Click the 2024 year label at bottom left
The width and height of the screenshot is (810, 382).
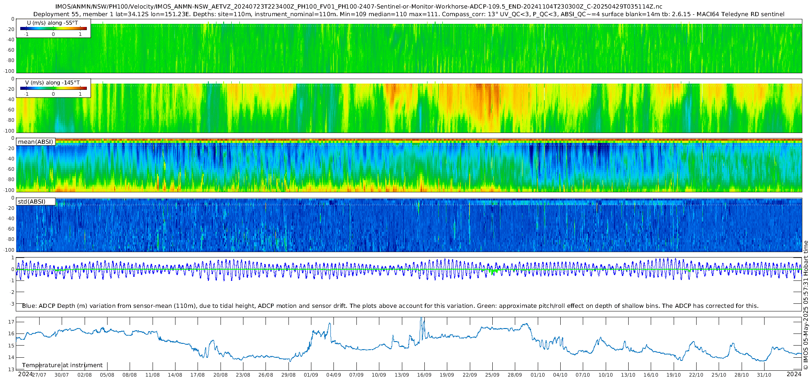pos(25,374)
